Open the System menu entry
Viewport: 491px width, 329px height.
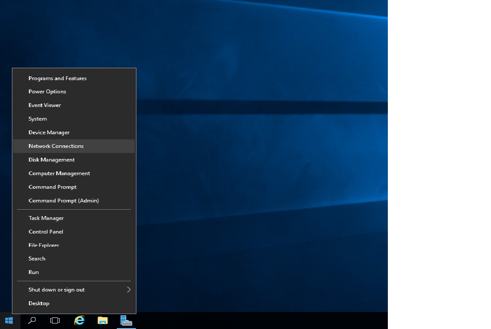(38, 119)
